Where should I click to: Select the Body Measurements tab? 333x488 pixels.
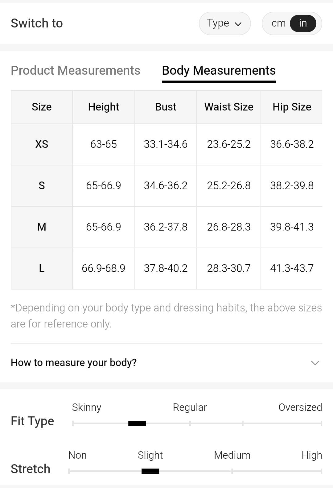(x=219, y=70)
